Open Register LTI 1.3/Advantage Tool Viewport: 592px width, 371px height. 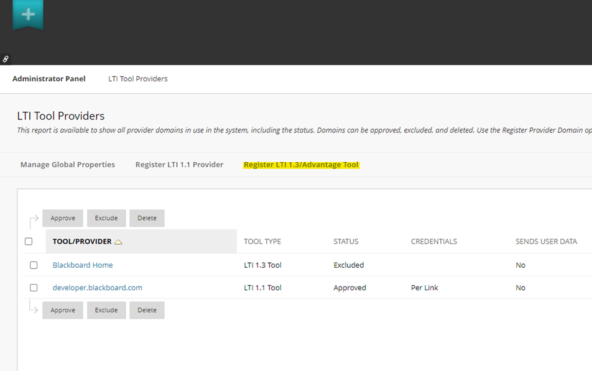(301, 165)
